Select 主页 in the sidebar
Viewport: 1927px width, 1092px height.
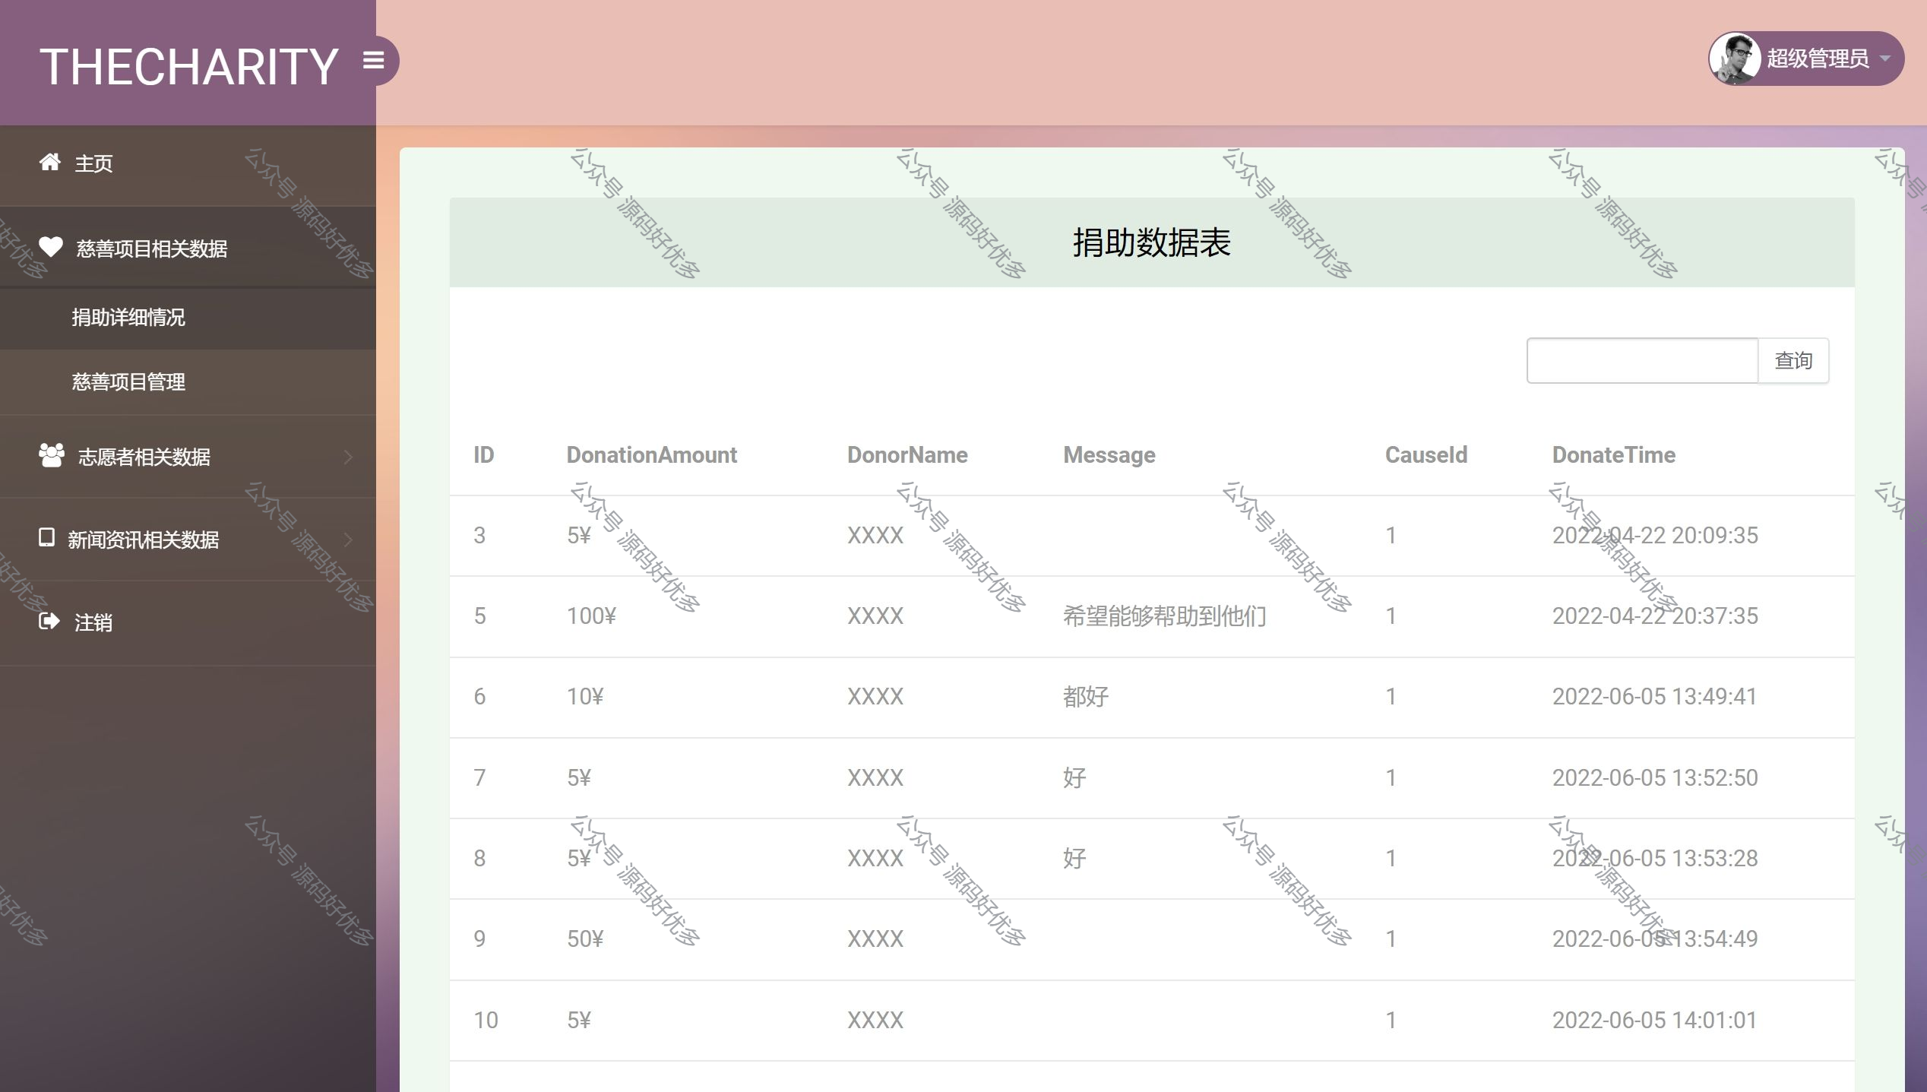(x=93, y=163)
